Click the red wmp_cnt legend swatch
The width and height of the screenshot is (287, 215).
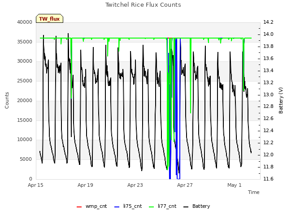[x=79, y=207]
